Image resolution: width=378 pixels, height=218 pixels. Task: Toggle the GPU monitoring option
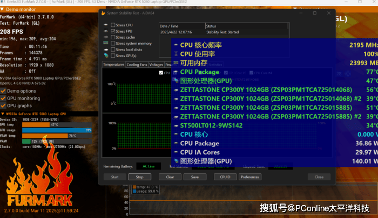[3, 99]
